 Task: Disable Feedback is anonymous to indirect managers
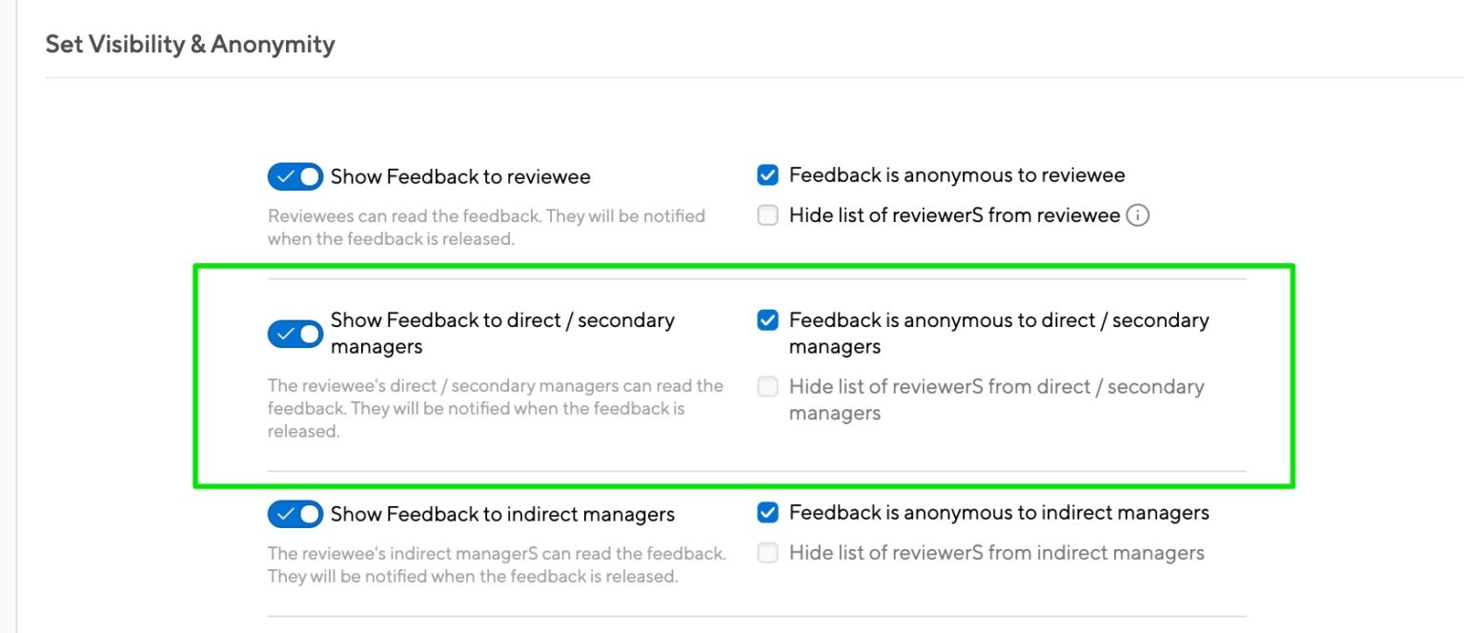coord(767,512)
